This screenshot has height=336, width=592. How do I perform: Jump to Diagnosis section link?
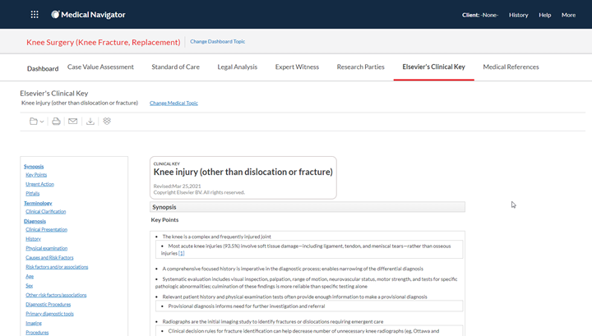(35, 221)
